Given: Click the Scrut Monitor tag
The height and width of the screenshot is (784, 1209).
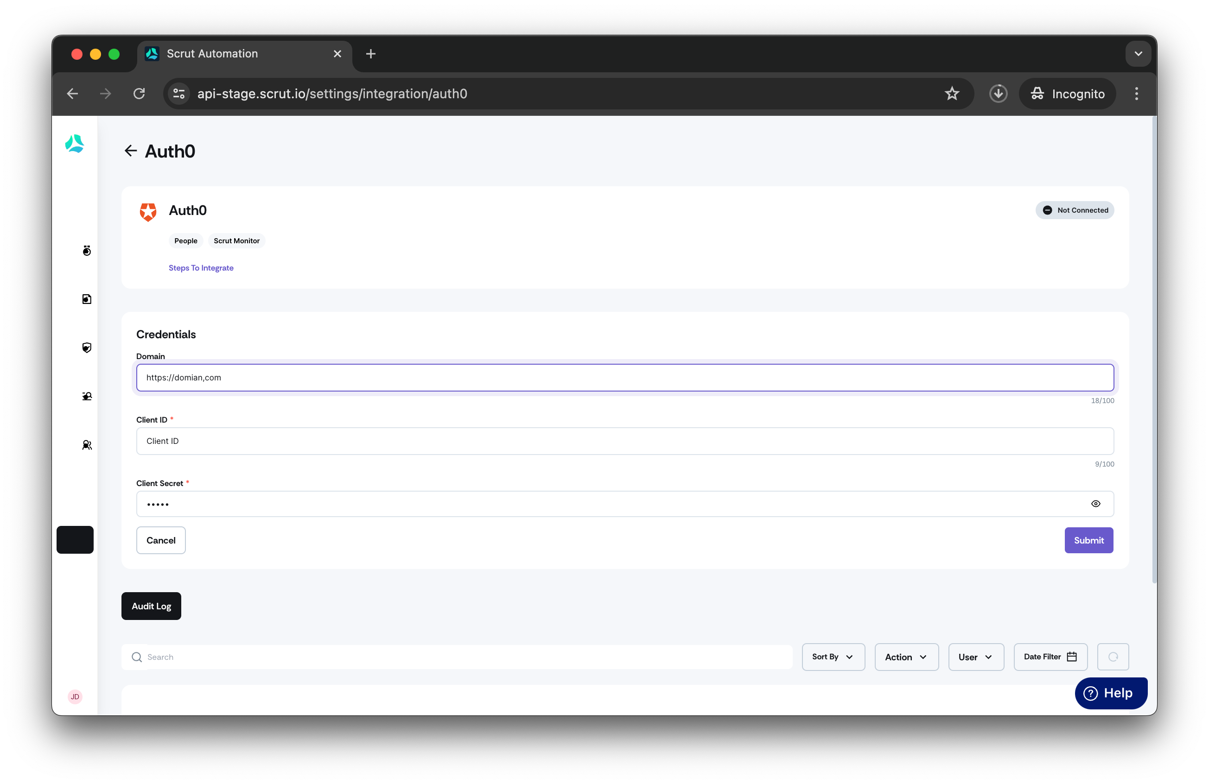Looking at the screenshot, I should [237, 240].
